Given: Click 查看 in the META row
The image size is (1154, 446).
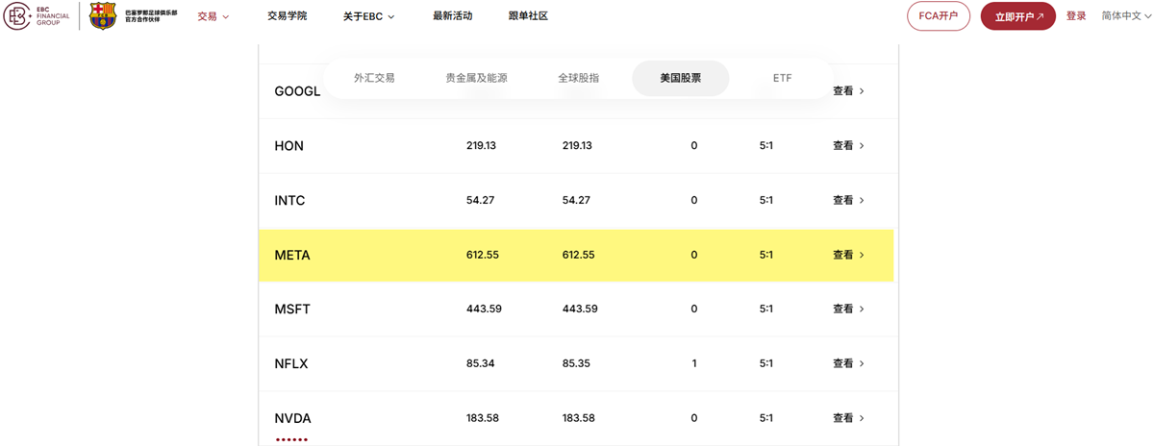Looking at the screenshot, I should click(849, 256).
